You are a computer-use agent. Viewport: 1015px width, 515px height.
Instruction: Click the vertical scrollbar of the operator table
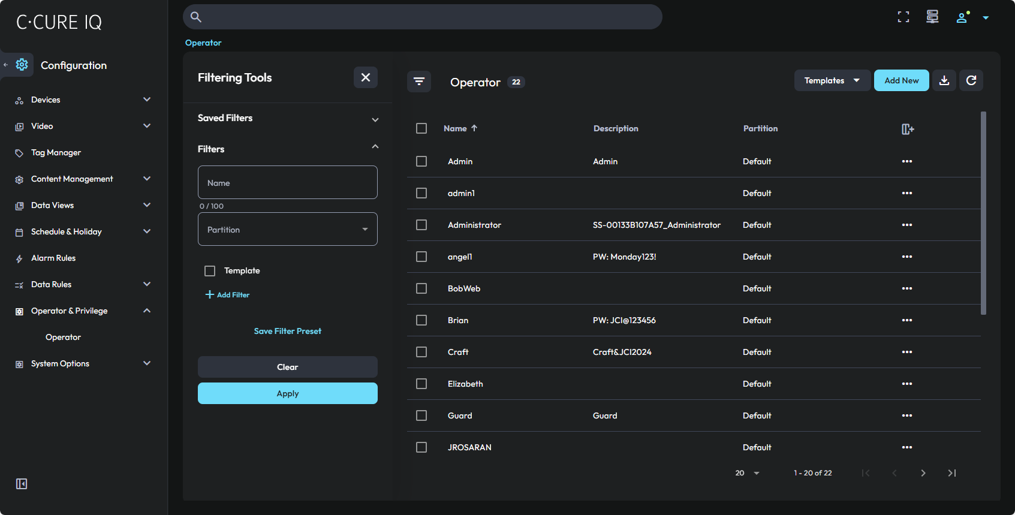pyautogui.click(x=983, y=213)
